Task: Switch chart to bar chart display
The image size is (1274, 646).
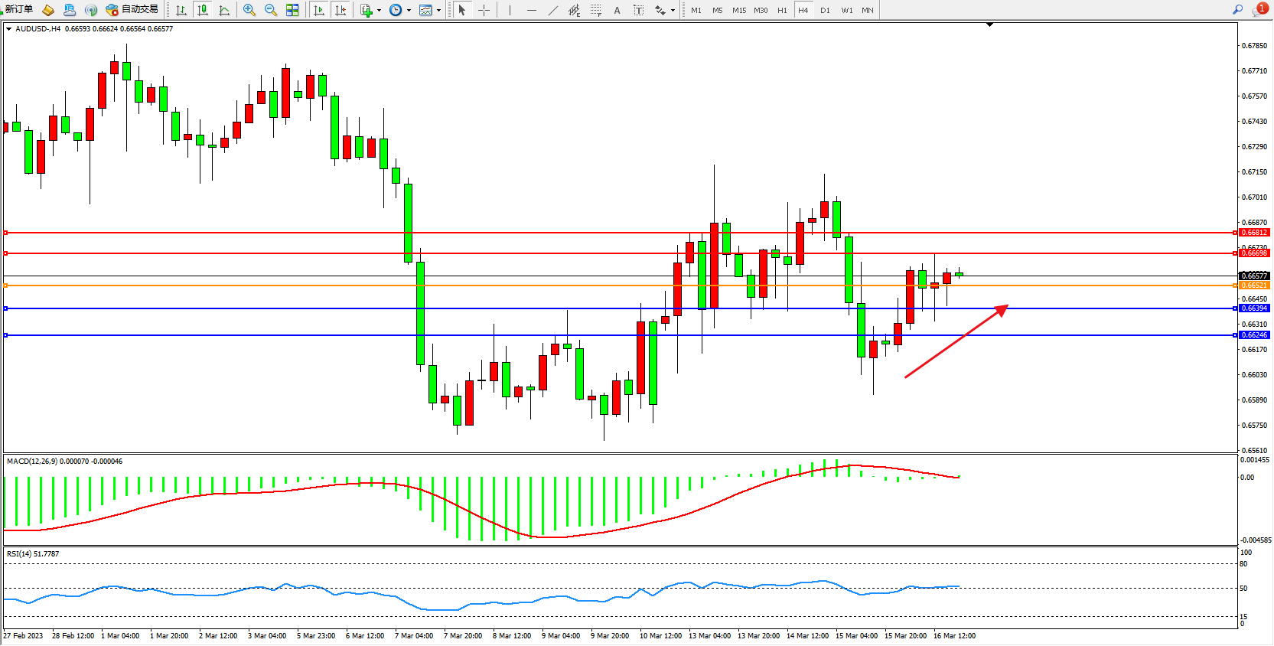Action: (x=181, y=10)
